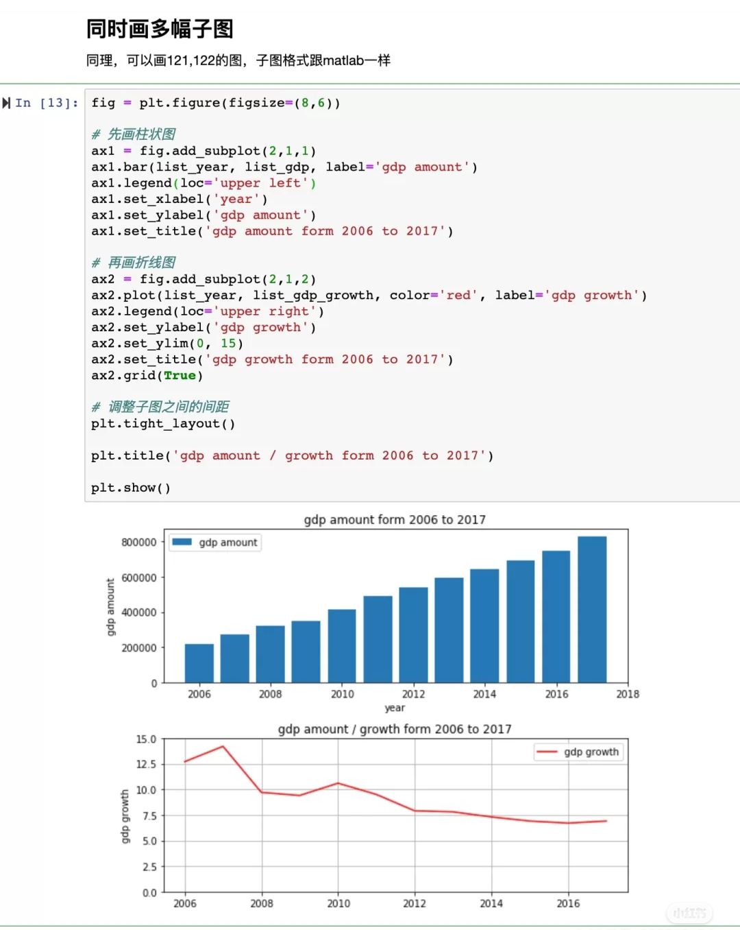
Task: Click the ax2.set_title code line
Action: tap(272, 359)
